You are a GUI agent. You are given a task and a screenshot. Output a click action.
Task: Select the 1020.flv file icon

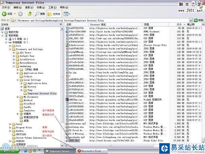pyautogui.click(x=67, y=141)
